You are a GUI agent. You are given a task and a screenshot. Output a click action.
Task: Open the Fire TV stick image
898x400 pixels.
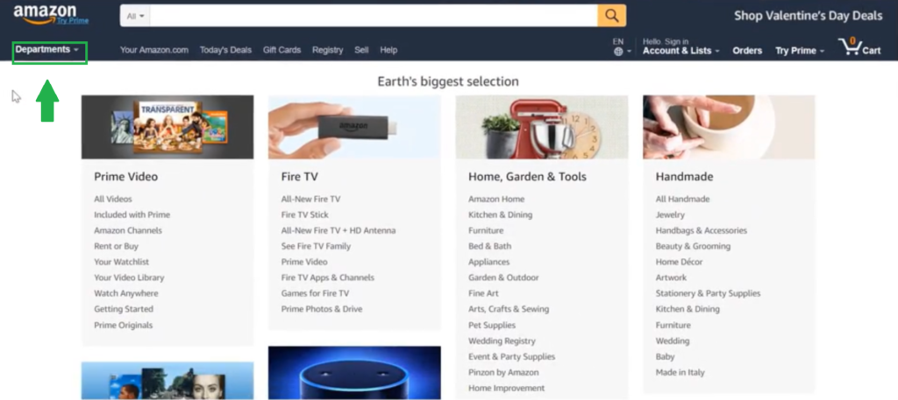point(354,127)
